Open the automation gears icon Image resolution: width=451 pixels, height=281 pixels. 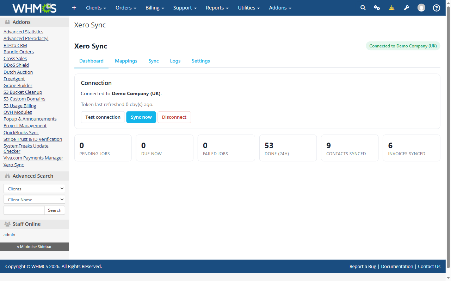(x=377, y=8)
